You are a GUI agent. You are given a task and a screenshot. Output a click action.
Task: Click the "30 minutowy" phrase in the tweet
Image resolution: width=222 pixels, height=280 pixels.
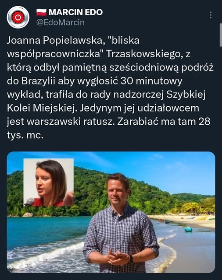tap(151, 81)
